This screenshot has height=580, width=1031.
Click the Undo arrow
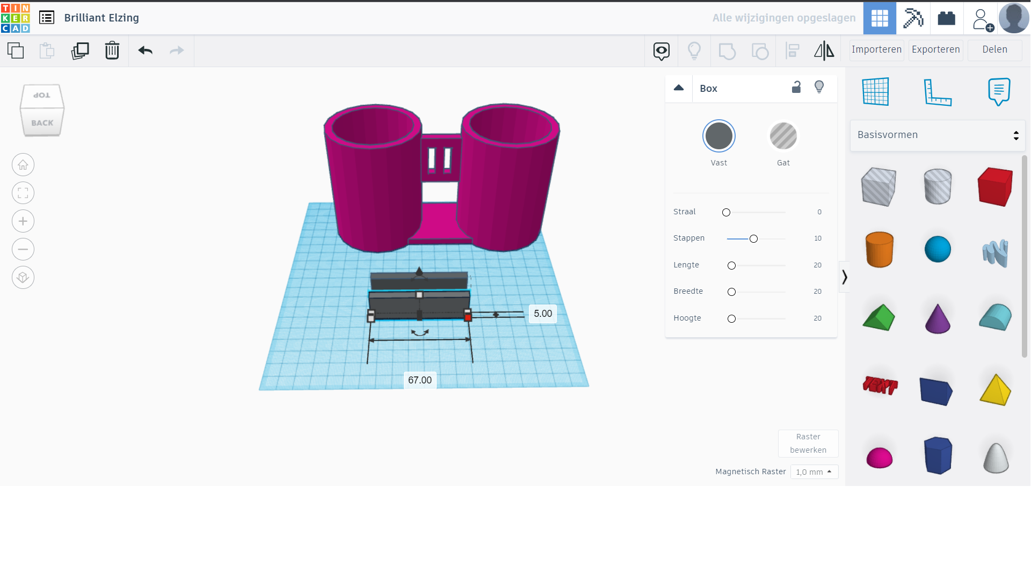145,50
